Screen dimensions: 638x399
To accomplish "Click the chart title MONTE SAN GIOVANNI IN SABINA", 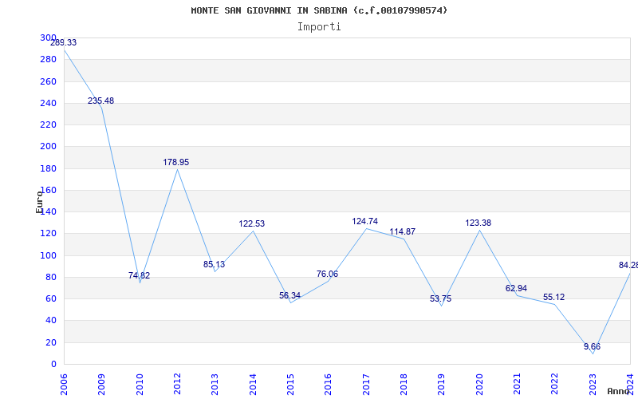I will (x=319, y=10).
